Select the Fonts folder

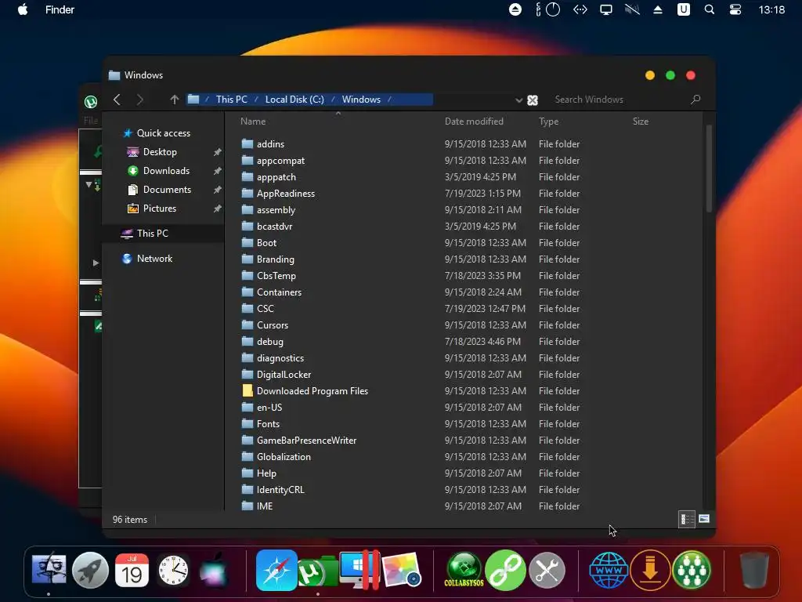pyautogui.click(x=268, y=424)
